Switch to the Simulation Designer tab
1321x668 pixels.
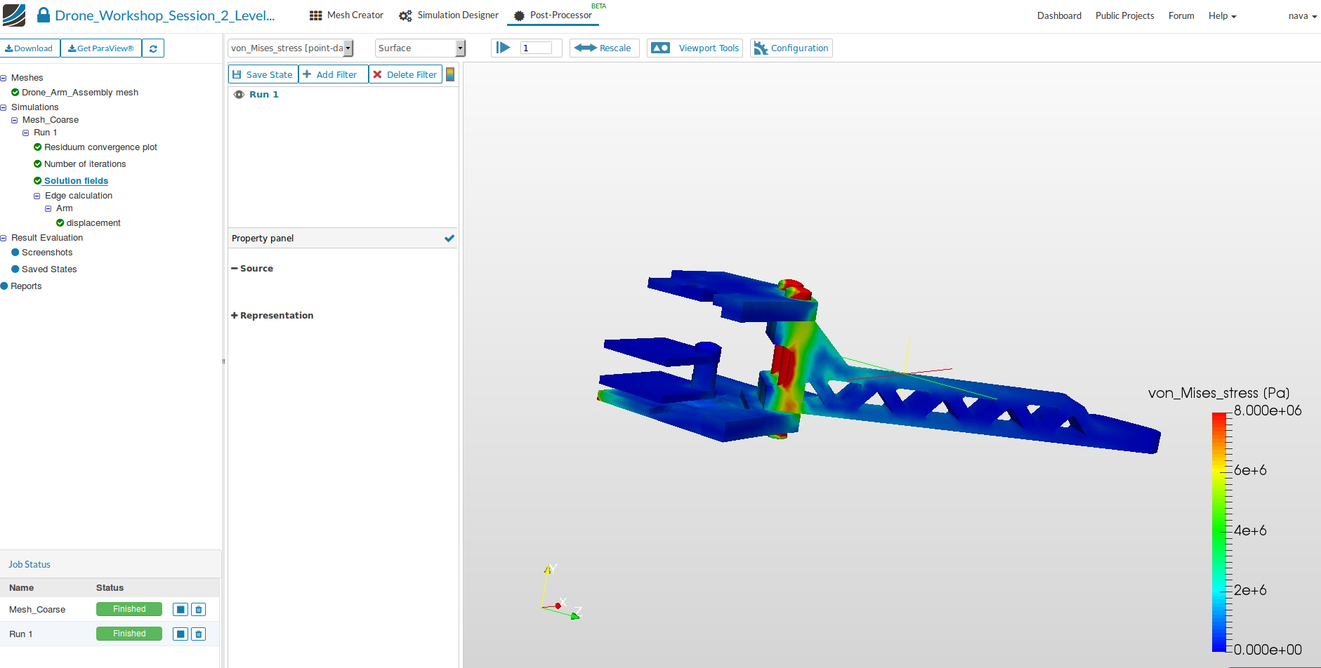click(449, 15)
